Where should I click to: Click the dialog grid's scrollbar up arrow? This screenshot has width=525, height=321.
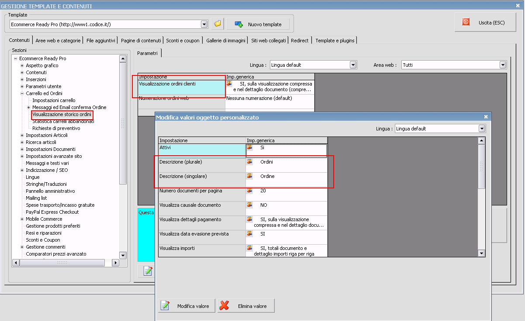tap(482, 140)
